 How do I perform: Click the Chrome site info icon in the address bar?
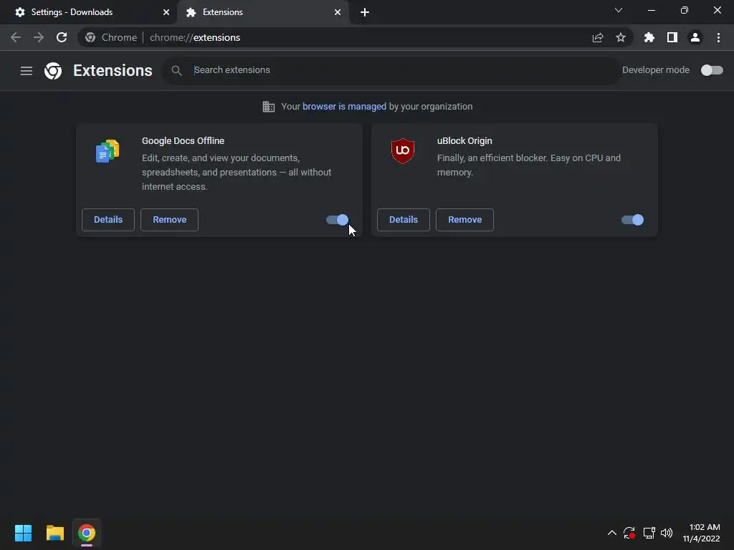pos(90,37)
